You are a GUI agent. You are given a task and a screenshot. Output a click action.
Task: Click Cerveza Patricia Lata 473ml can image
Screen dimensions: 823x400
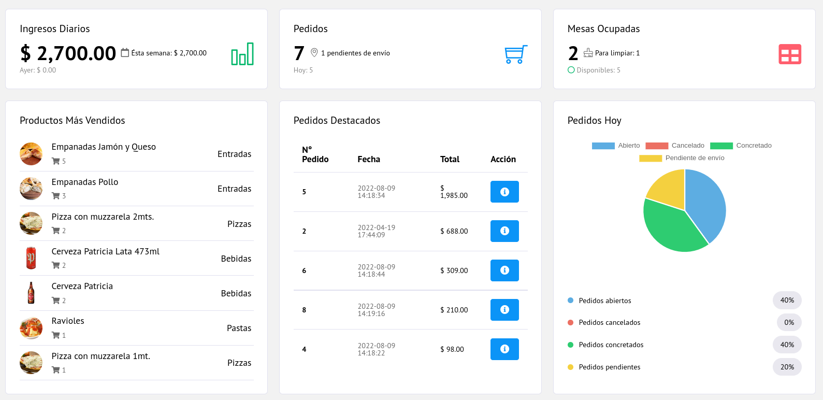click(31, 258)
